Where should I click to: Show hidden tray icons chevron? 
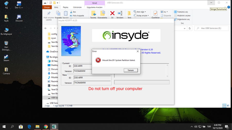pyautogui.click(x=192, y=127)
